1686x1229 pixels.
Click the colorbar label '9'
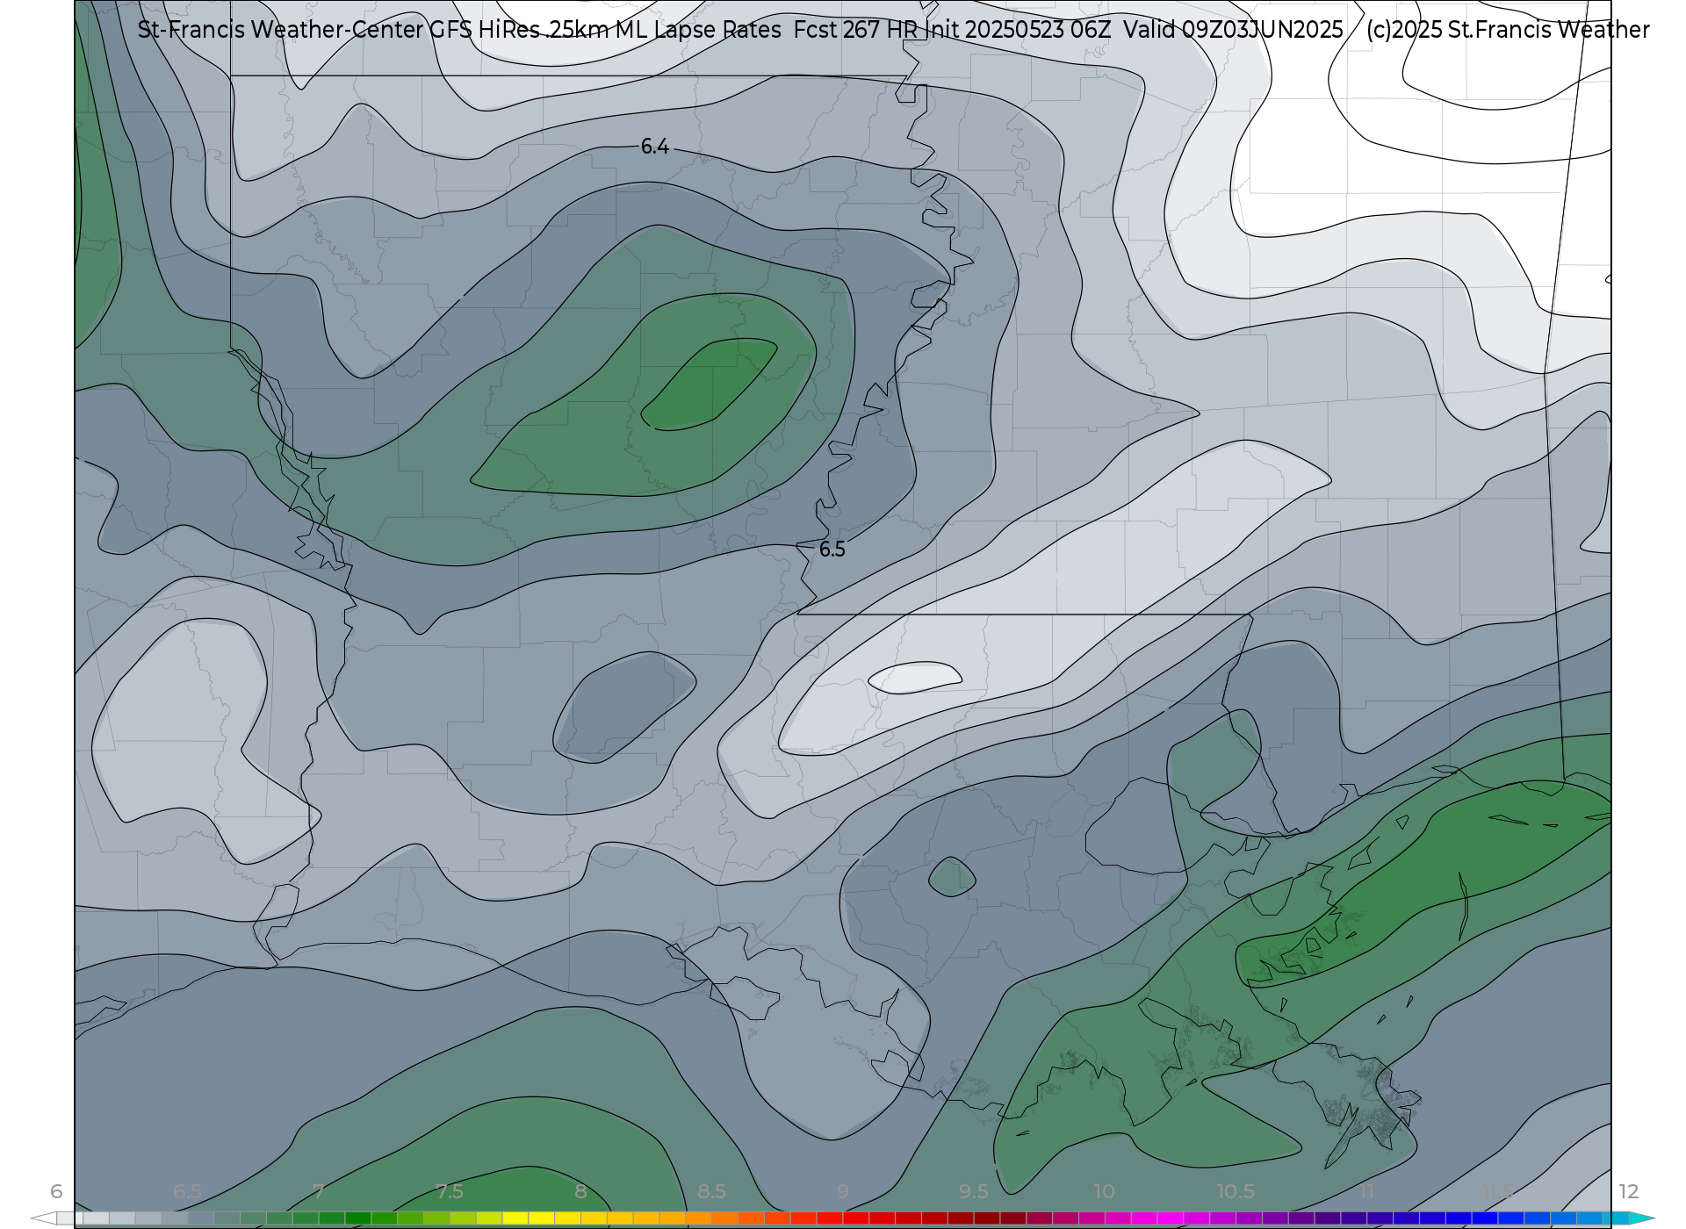coord(842,1191)
